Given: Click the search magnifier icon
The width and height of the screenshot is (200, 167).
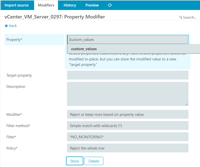Looking at the screenshot, I should (181, 17).
